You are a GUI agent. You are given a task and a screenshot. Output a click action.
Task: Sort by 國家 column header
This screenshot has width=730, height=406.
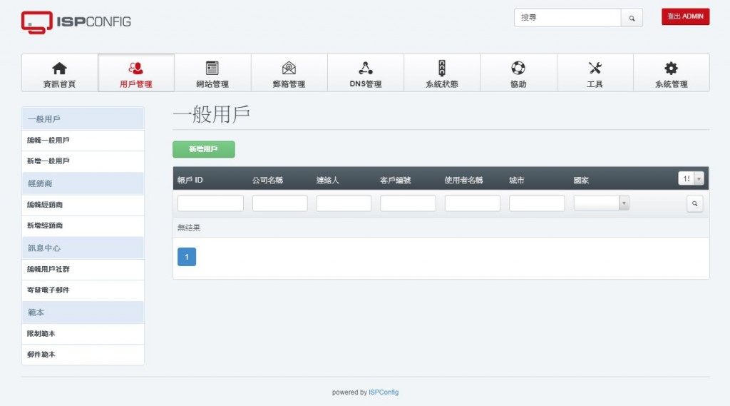point(581,180)
